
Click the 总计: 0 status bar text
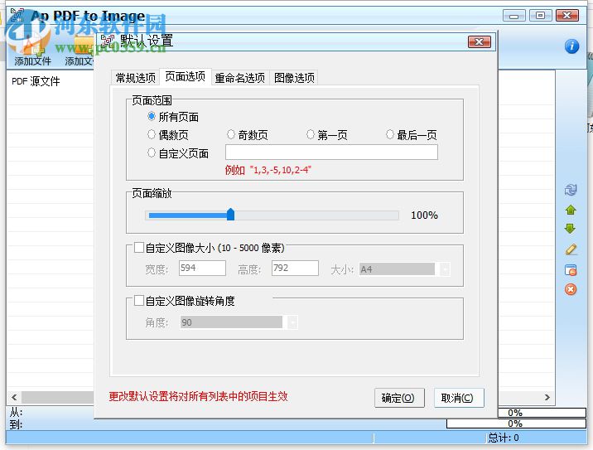503,438
